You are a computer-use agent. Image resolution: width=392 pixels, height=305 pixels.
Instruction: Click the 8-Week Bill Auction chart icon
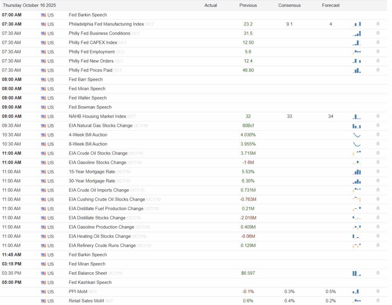[356, 144]
